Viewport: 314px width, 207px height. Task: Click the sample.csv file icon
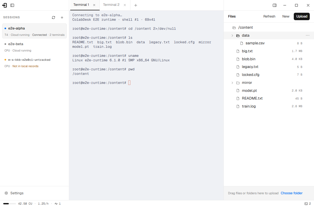click(242, 43)
